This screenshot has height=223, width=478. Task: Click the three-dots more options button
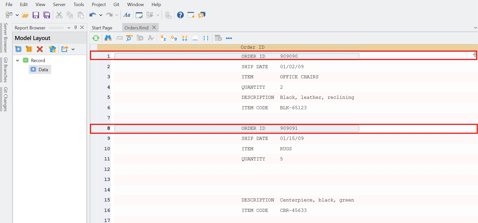pos(229,38)
